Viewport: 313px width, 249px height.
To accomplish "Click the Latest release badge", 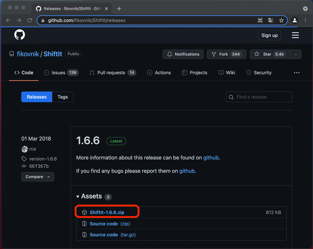I will (116, 141).
